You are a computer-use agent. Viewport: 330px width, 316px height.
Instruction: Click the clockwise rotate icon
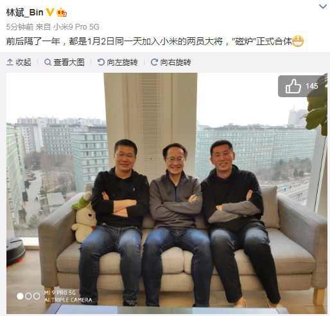(x=154, y=62)
